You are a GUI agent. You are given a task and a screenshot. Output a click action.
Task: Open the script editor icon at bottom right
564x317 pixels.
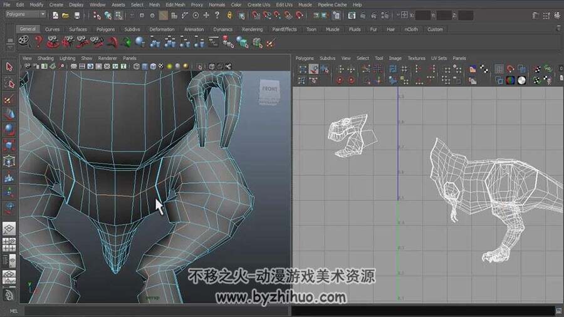(x=558, y=311)
